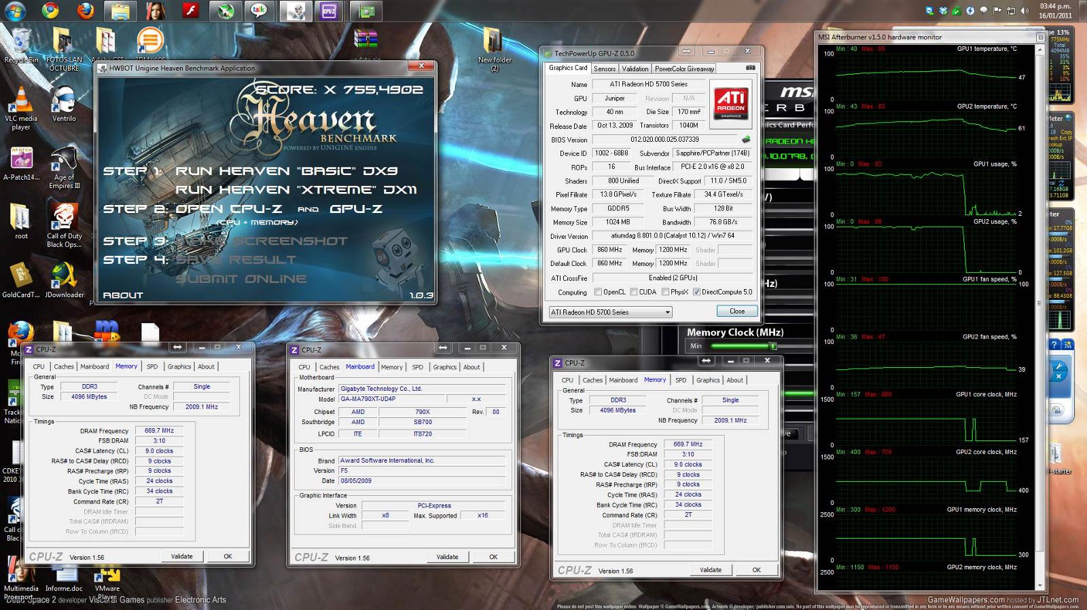1087x610 pixels.
Task: Open PowerColor Giveaway tab in GPU-Z
Action: coord(684,69)
